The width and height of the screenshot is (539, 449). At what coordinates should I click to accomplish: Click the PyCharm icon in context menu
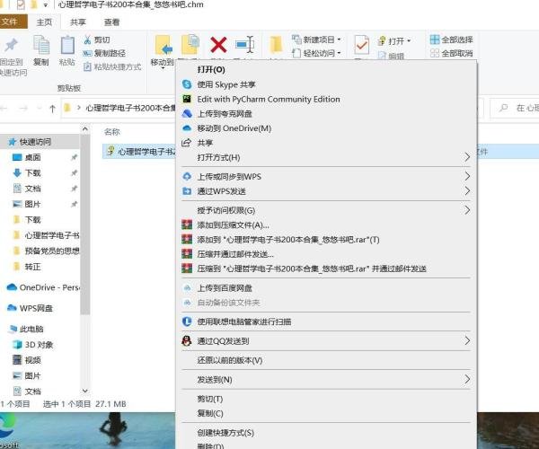click(187, 99)
